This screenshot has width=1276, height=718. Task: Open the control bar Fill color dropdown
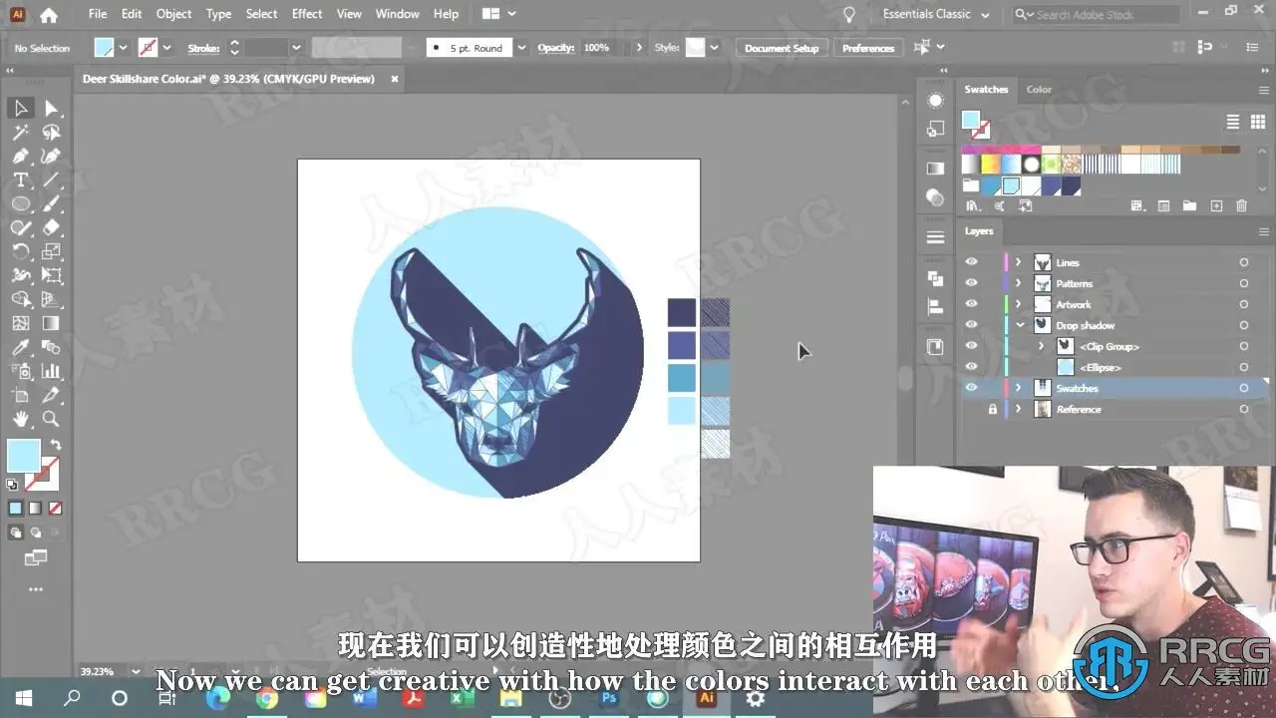(124, 48)
